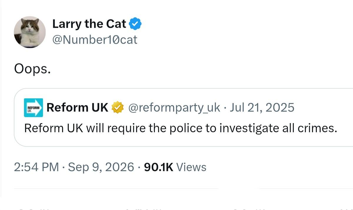Image resolution: width=353 pixels, height=210 pixels.
Task: View the 90.1K view count
Action: (158, 167)
